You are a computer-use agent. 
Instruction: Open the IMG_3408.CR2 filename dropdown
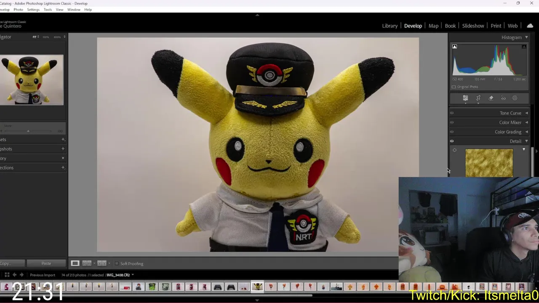point(133,275)
